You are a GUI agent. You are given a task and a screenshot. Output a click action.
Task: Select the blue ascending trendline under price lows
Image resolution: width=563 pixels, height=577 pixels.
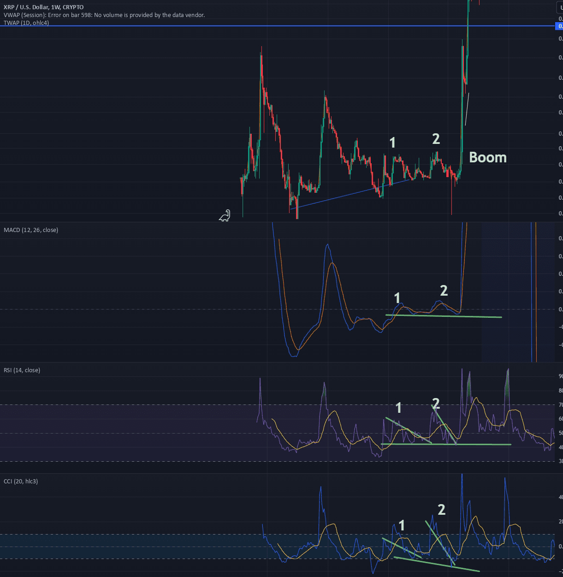click(x=350, y=194)
